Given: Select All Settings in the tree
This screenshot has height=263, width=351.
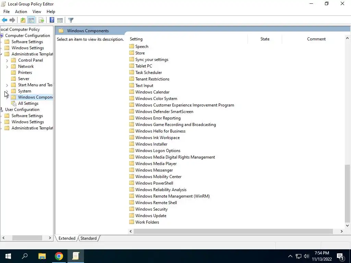Looking at the screenshot, I should (x=28, y=103).
